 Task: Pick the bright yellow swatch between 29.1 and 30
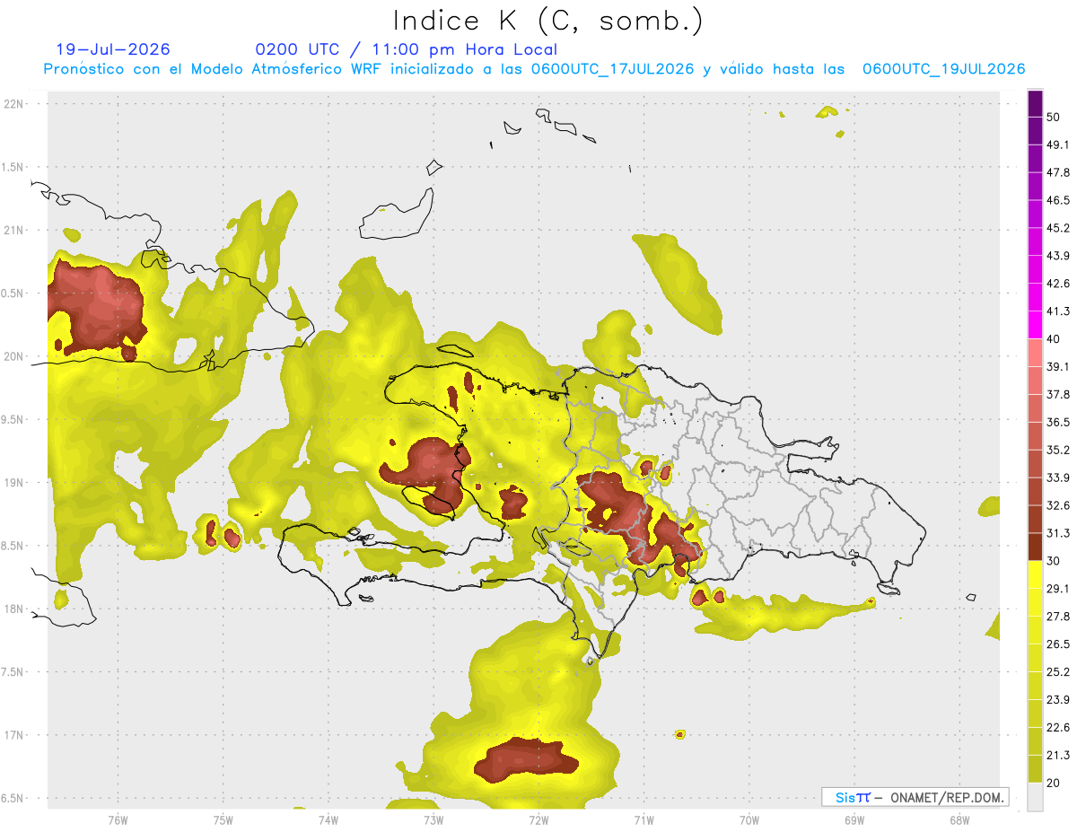(1035, 574)
